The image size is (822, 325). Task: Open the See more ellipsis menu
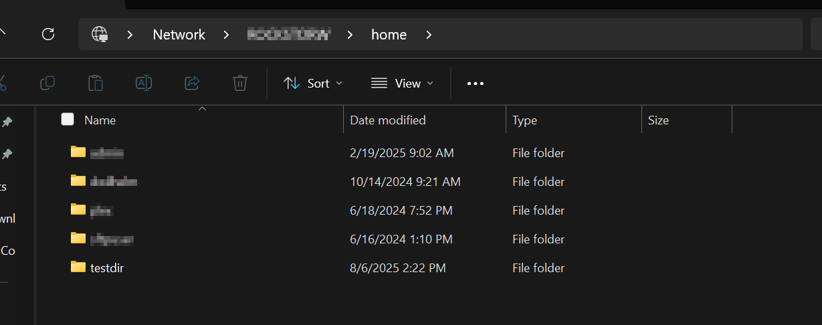point(475,84)
